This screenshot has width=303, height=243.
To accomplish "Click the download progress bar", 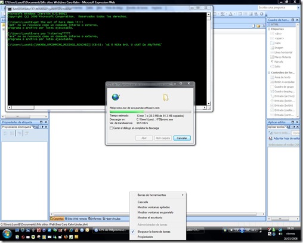I will (x=150, y=112).
